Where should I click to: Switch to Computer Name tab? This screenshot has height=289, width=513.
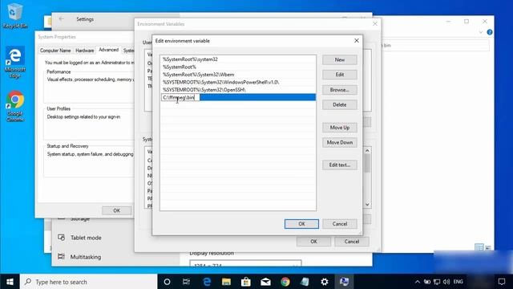tap(55, 51)
